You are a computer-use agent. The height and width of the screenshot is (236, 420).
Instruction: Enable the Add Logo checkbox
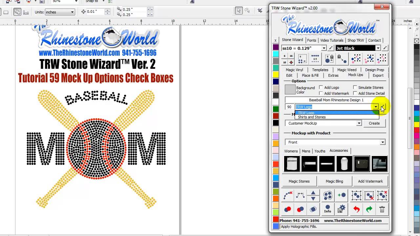coord(321,88)
